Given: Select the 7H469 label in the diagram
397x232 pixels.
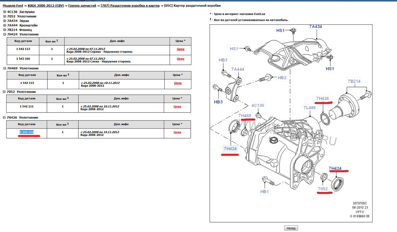Looking at the screenshot, I should [244, 116].
